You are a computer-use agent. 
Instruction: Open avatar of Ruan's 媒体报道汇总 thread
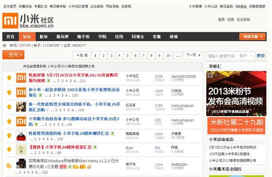pos(21,150)
